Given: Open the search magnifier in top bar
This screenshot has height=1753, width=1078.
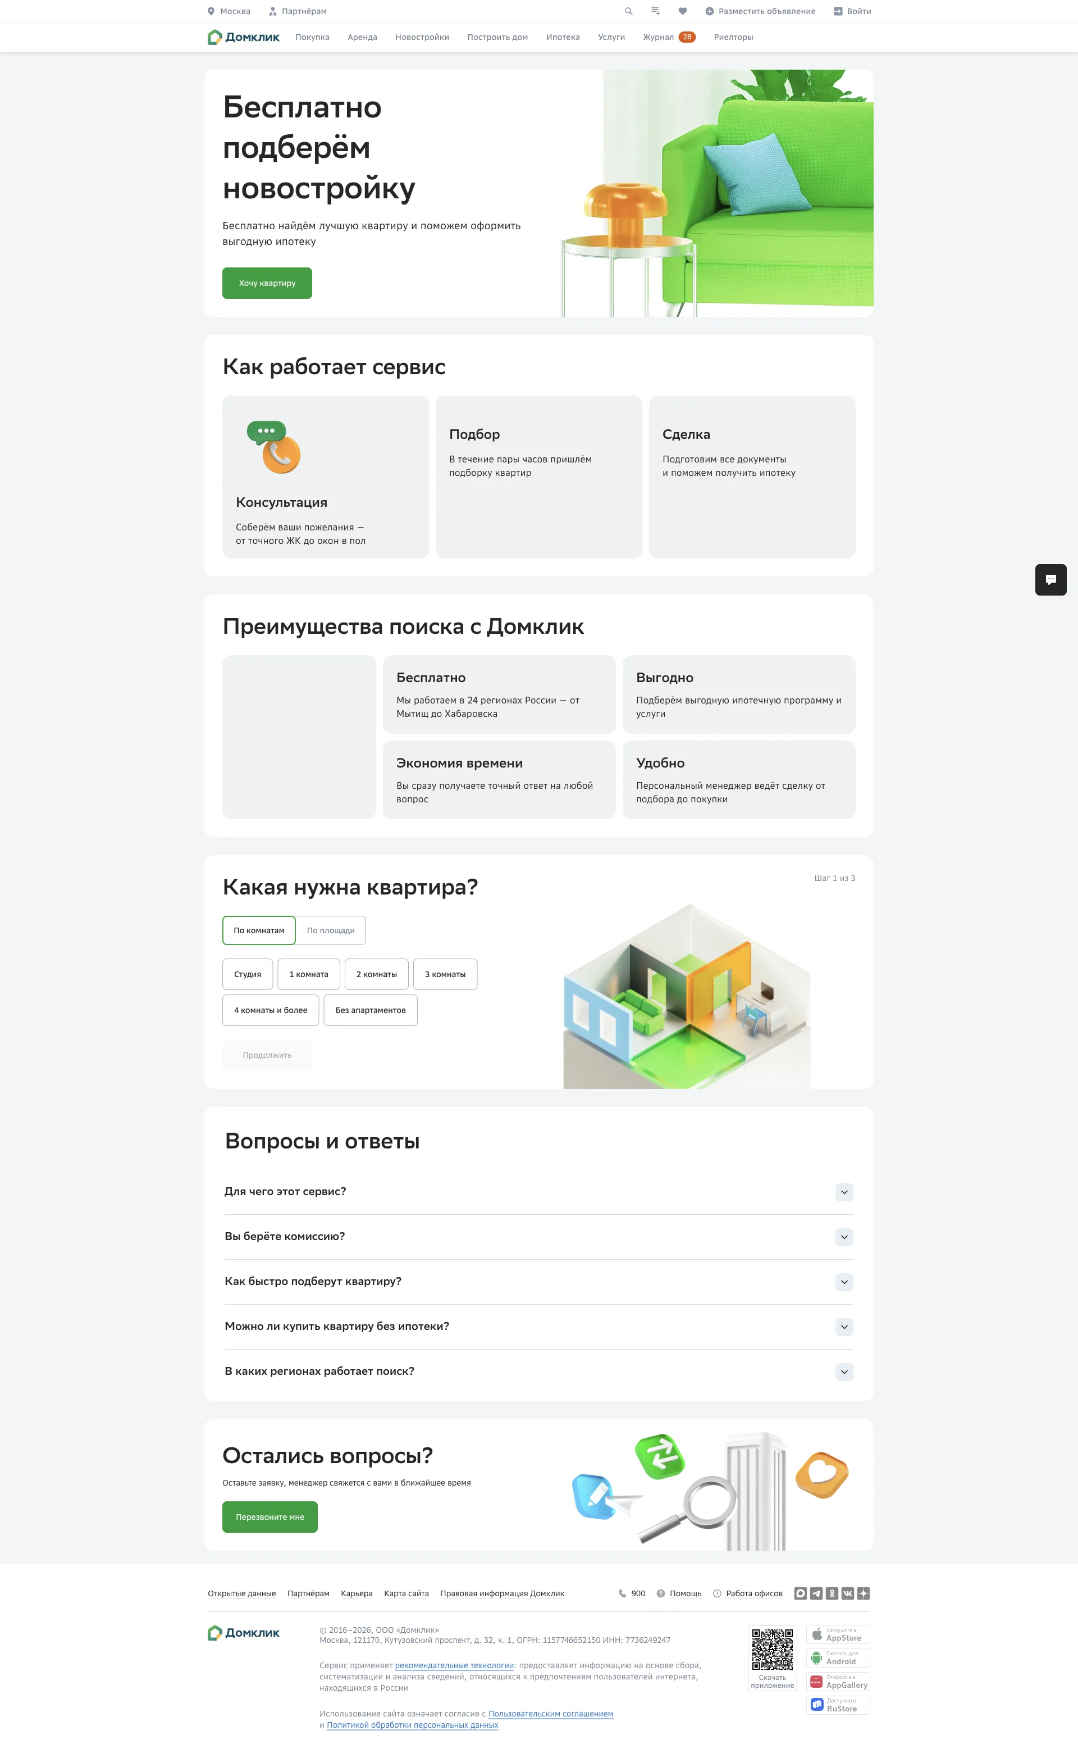Looking at the screenshot, I should pos(628,11).
